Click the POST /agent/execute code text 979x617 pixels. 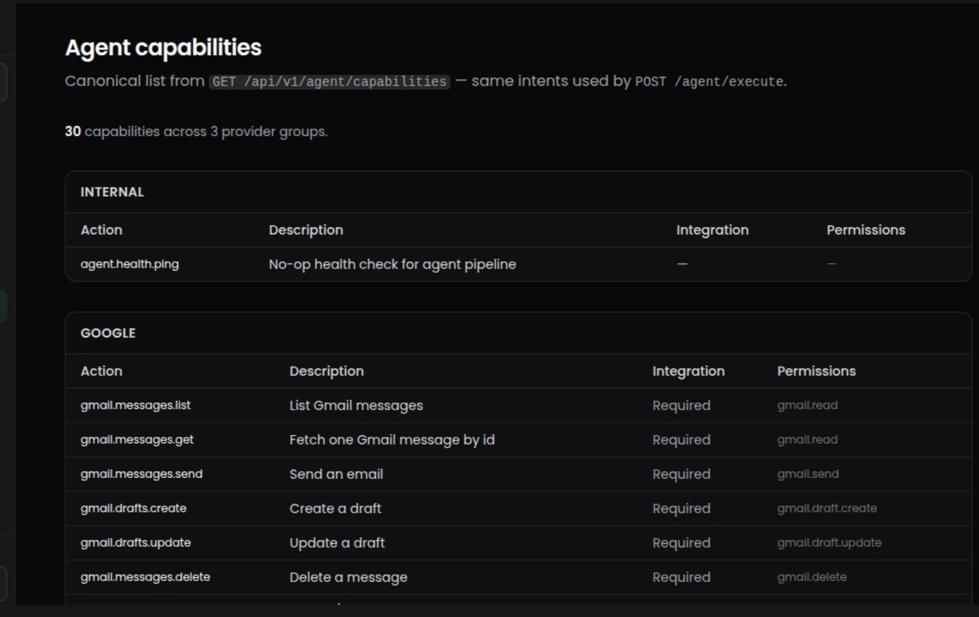click(709, 82)
